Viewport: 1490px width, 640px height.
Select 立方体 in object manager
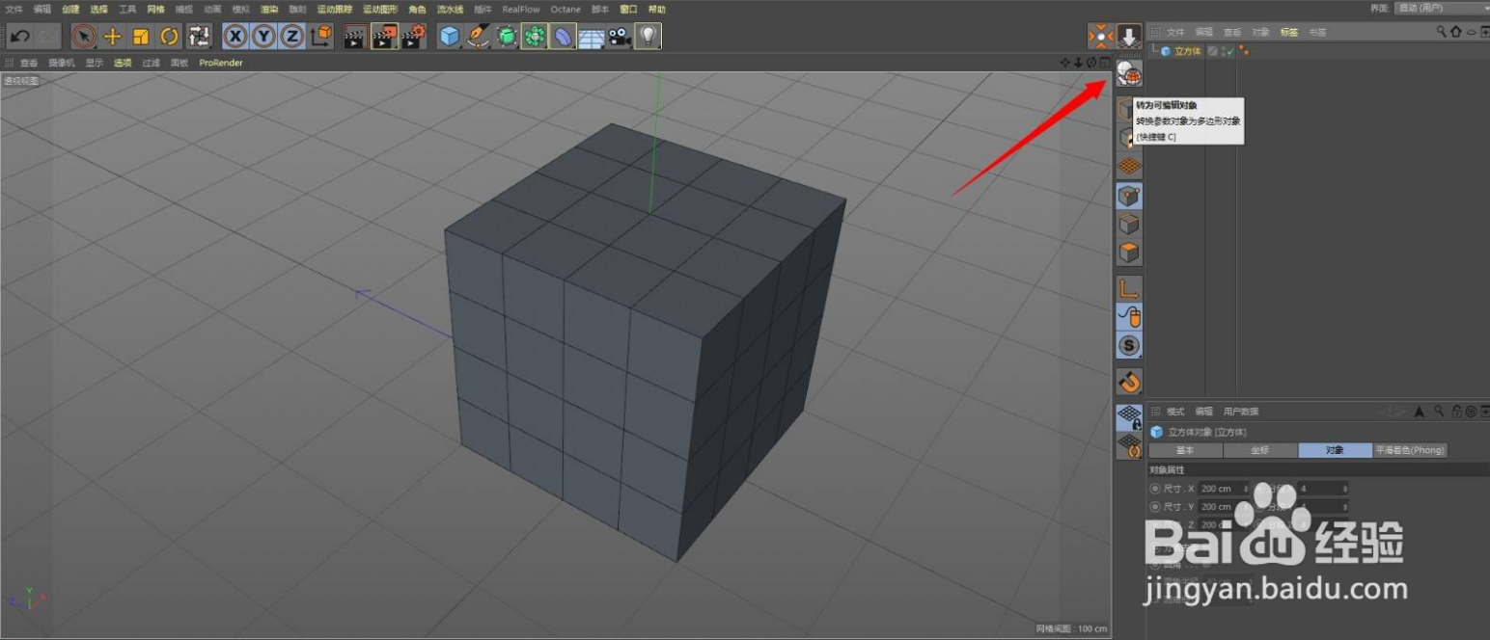[x=1188, y=51]
